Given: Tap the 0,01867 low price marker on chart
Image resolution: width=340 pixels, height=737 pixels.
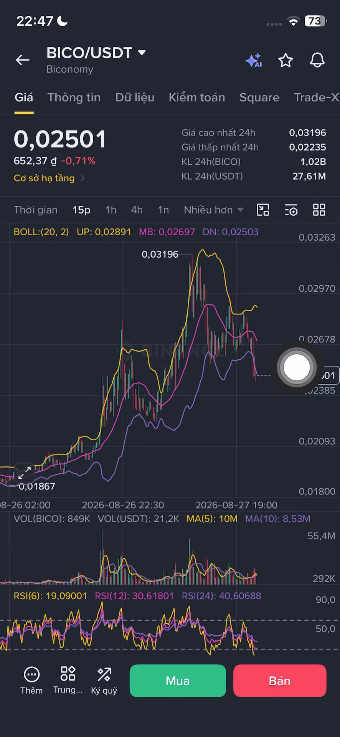Looking at the screenshot, I should 37,486.
